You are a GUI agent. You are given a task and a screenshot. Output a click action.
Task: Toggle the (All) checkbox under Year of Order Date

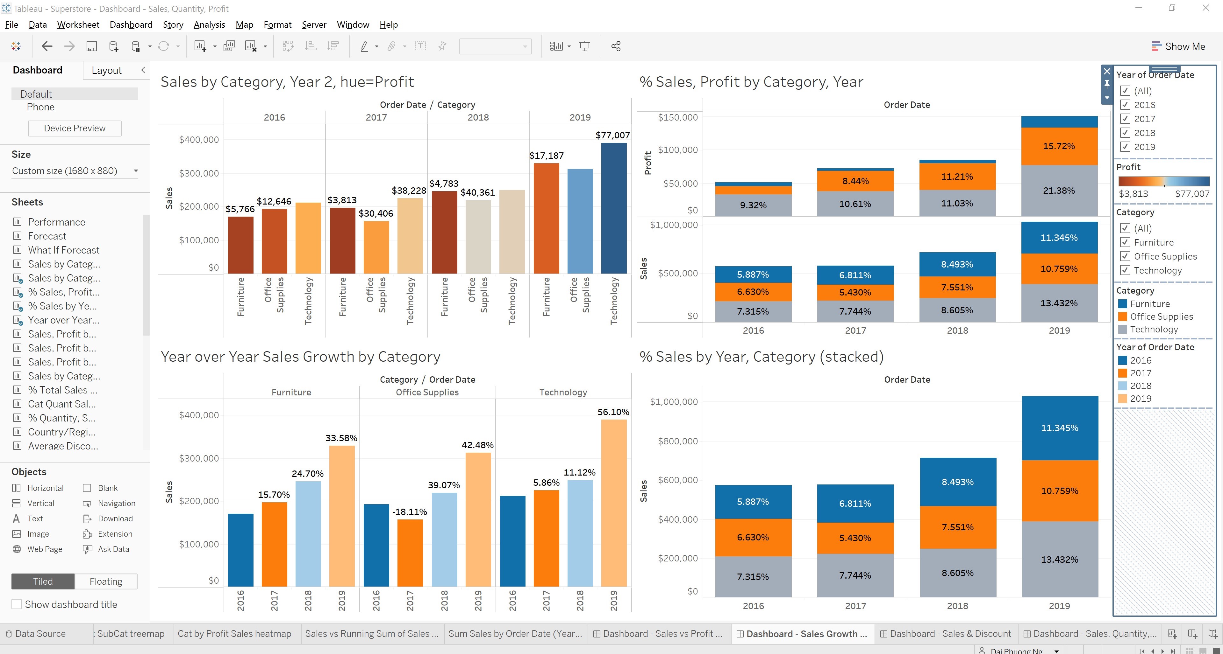(1125, 91)
